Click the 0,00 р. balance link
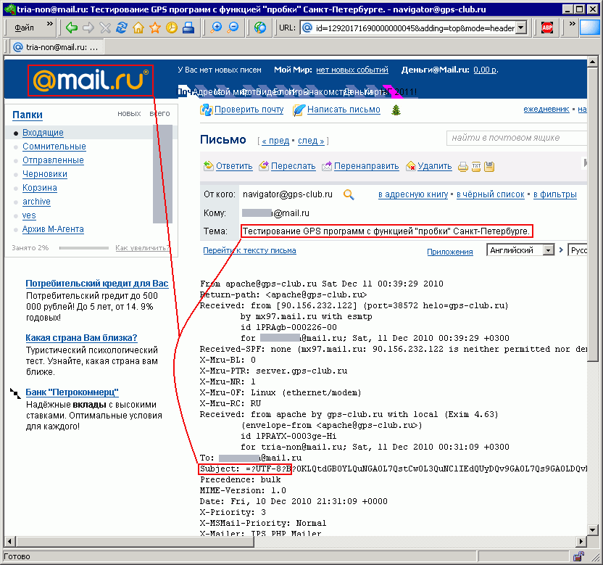603x565 pixels. [x=486, y=70]
